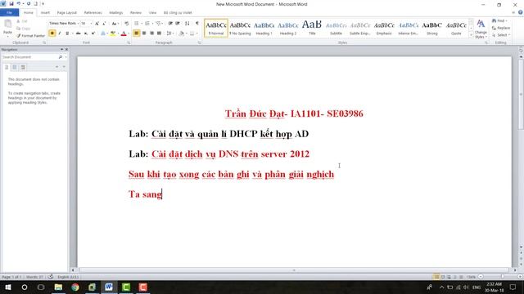Toggle Center alignment

[144, 33]
